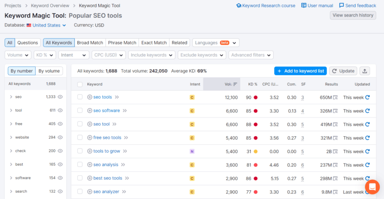Click the plus icon beside 'seo tools' keyword
The image size is (384, 199).
pyautogui.click(x=90, y=97)
